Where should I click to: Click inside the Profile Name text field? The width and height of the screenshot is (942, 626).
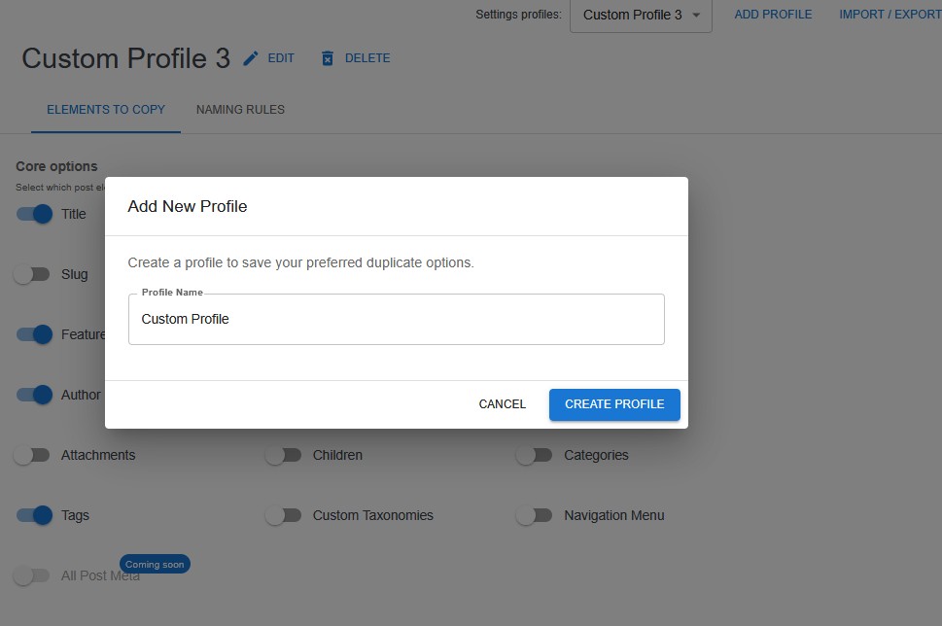point(395,319)
